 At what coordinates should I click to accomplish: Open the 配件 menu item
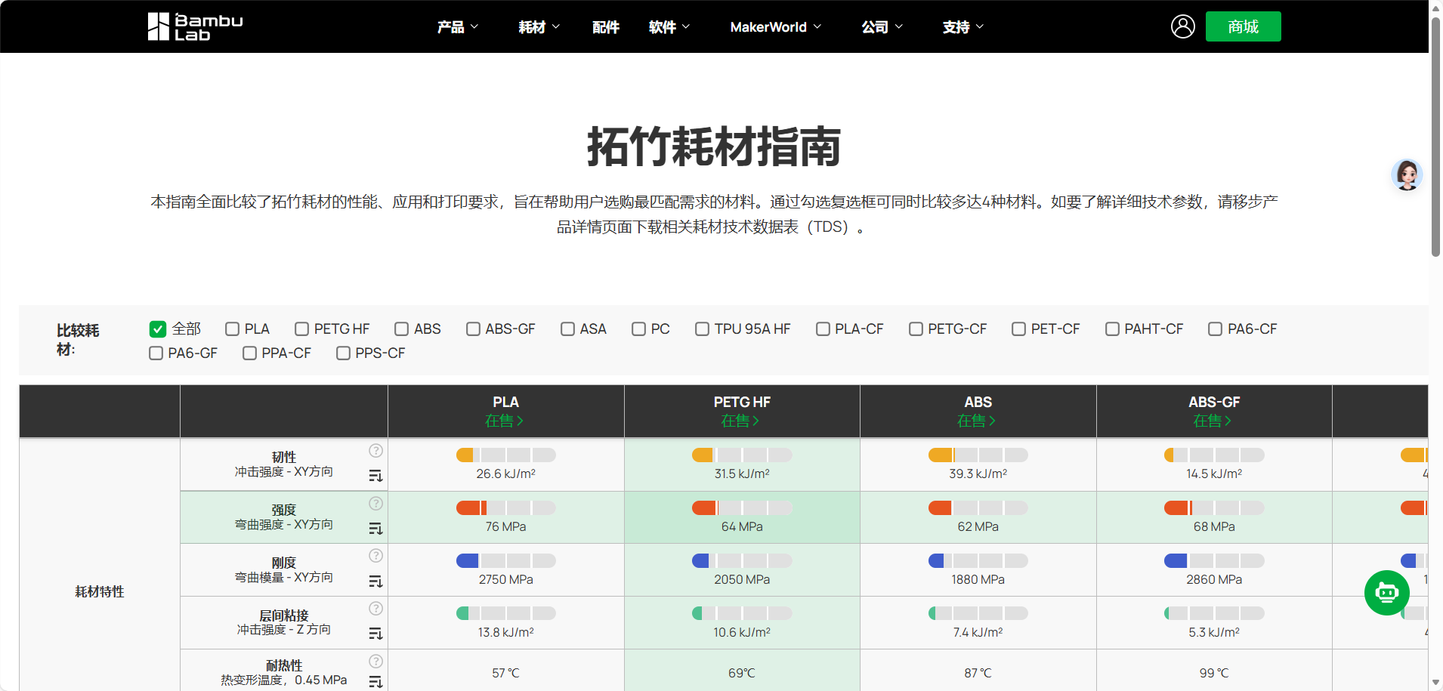[x=605, y=27]
